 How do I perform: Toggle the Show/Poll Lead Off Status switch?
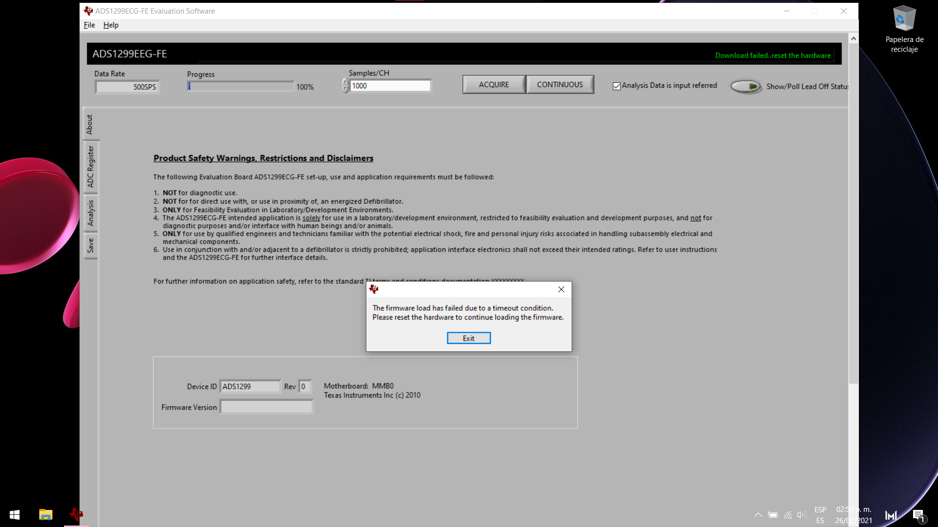click(x=746, y=86)
